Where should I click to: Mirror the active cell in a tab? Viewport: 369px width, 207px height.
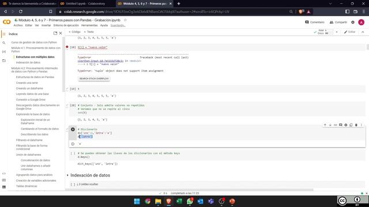pos(351,125)
